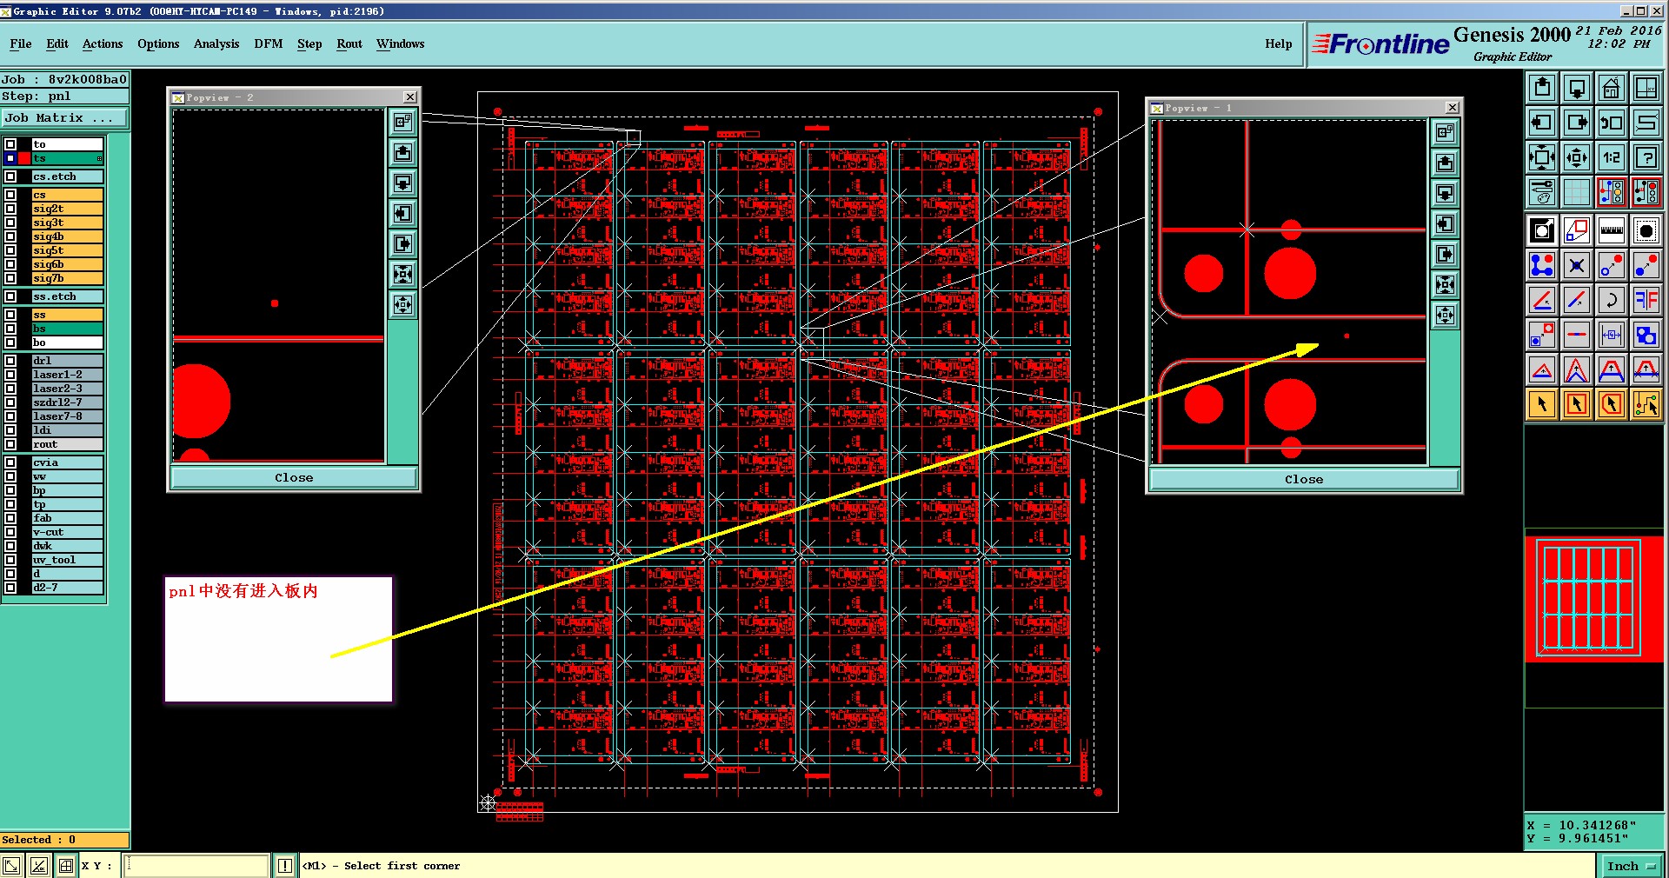Click the red color swatch of ts layer
This screenshot has width=1669, height=878.
[23, 158]
